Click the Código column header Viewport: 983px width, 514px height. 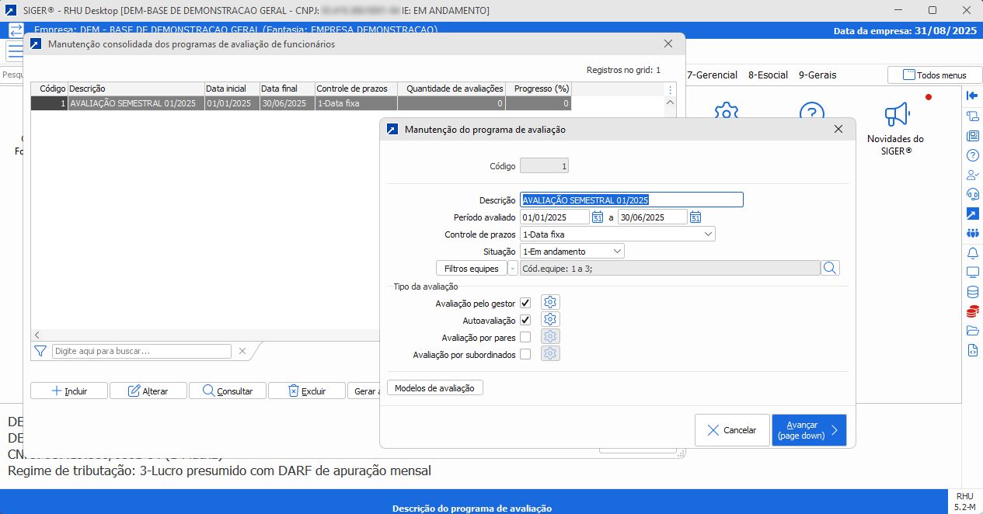(50, 89)
